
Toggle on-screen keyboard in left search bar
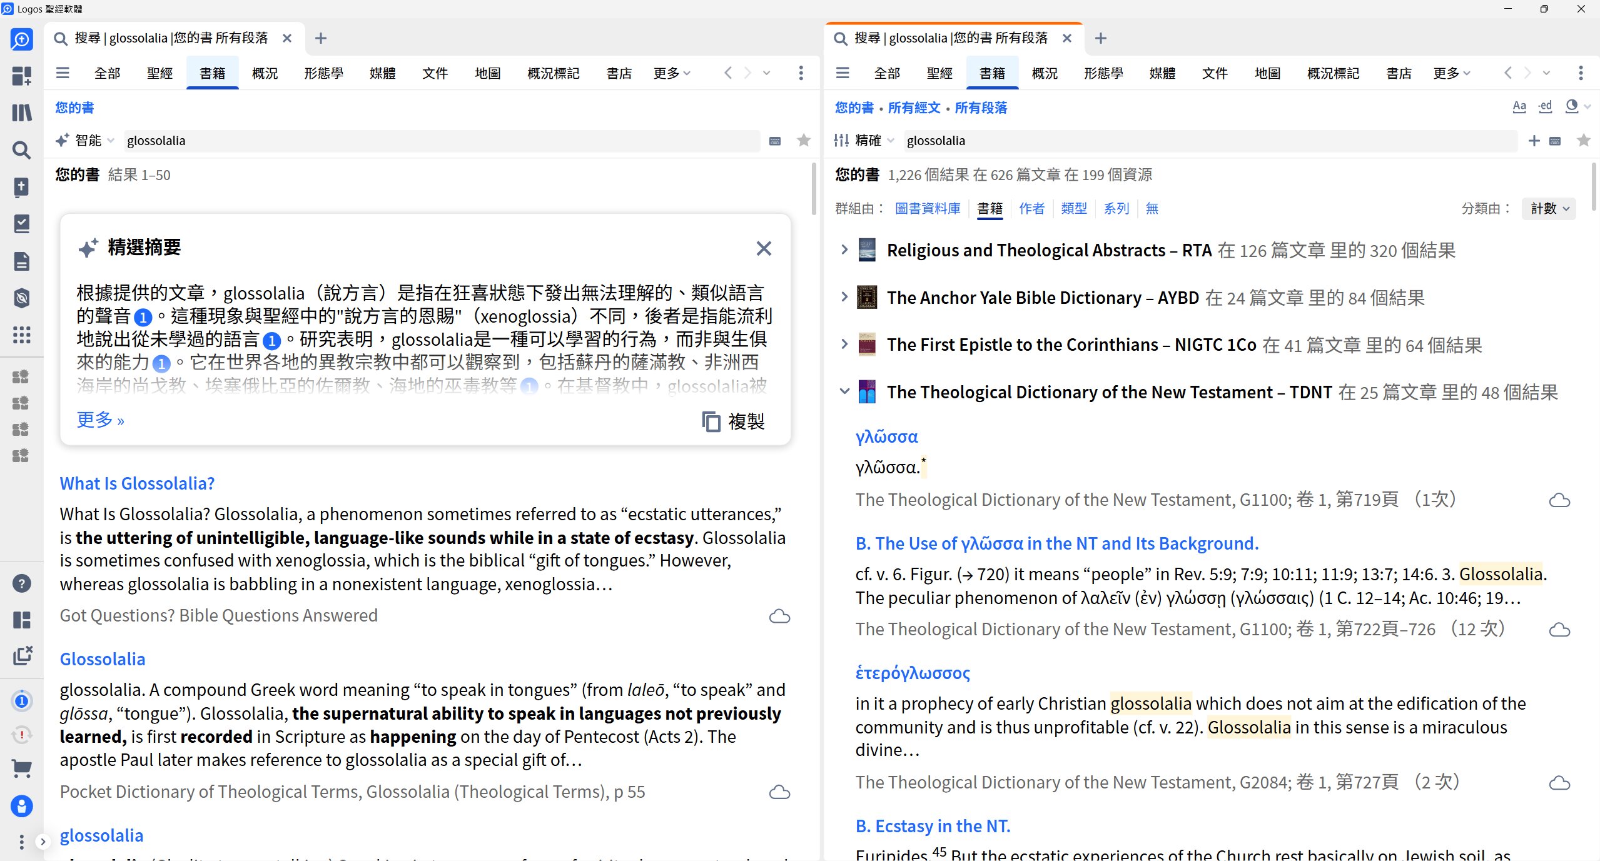tap(775, 141)
